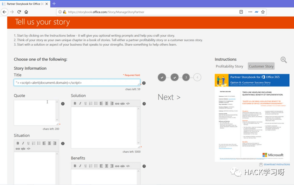Toggle italic in Benefits editor
This screenshot has height=185, width=294.
coord(80,166)
